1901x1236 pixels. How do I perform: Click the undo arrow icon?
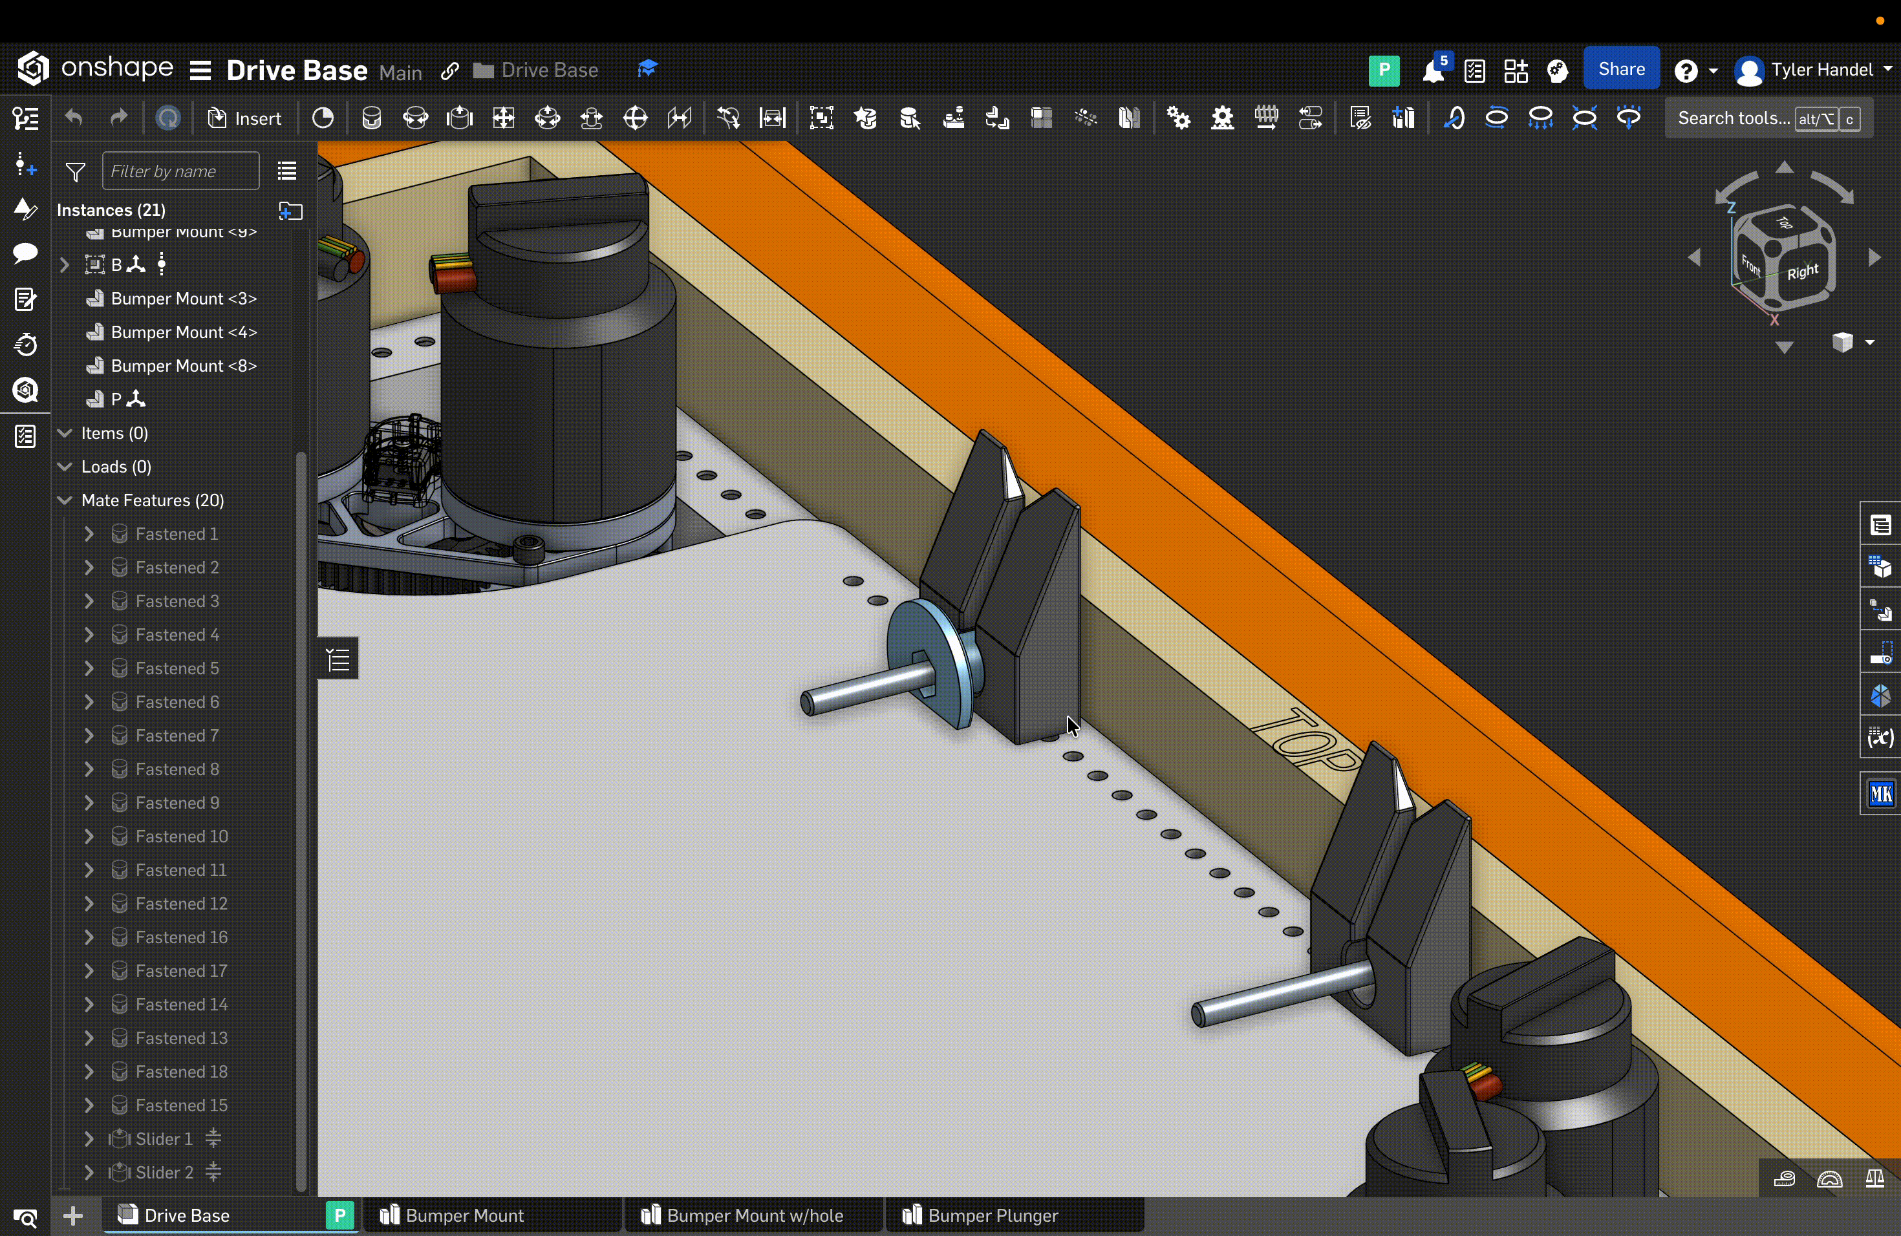tap(74, 118)
